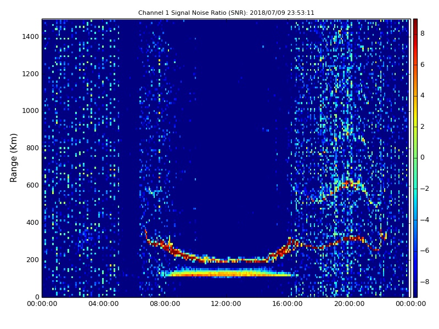Click the yellow-orange echo band near 120 km at noon

pyautogui.click(x=226, y=273)
